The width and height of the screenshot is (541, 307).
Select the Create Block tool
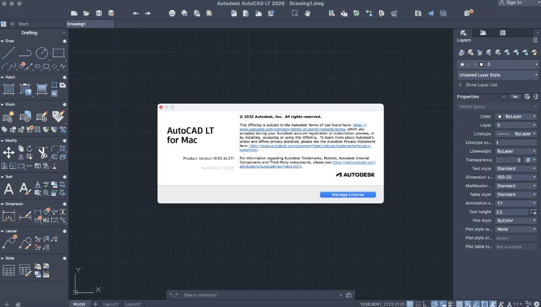(x=9, y=116)
